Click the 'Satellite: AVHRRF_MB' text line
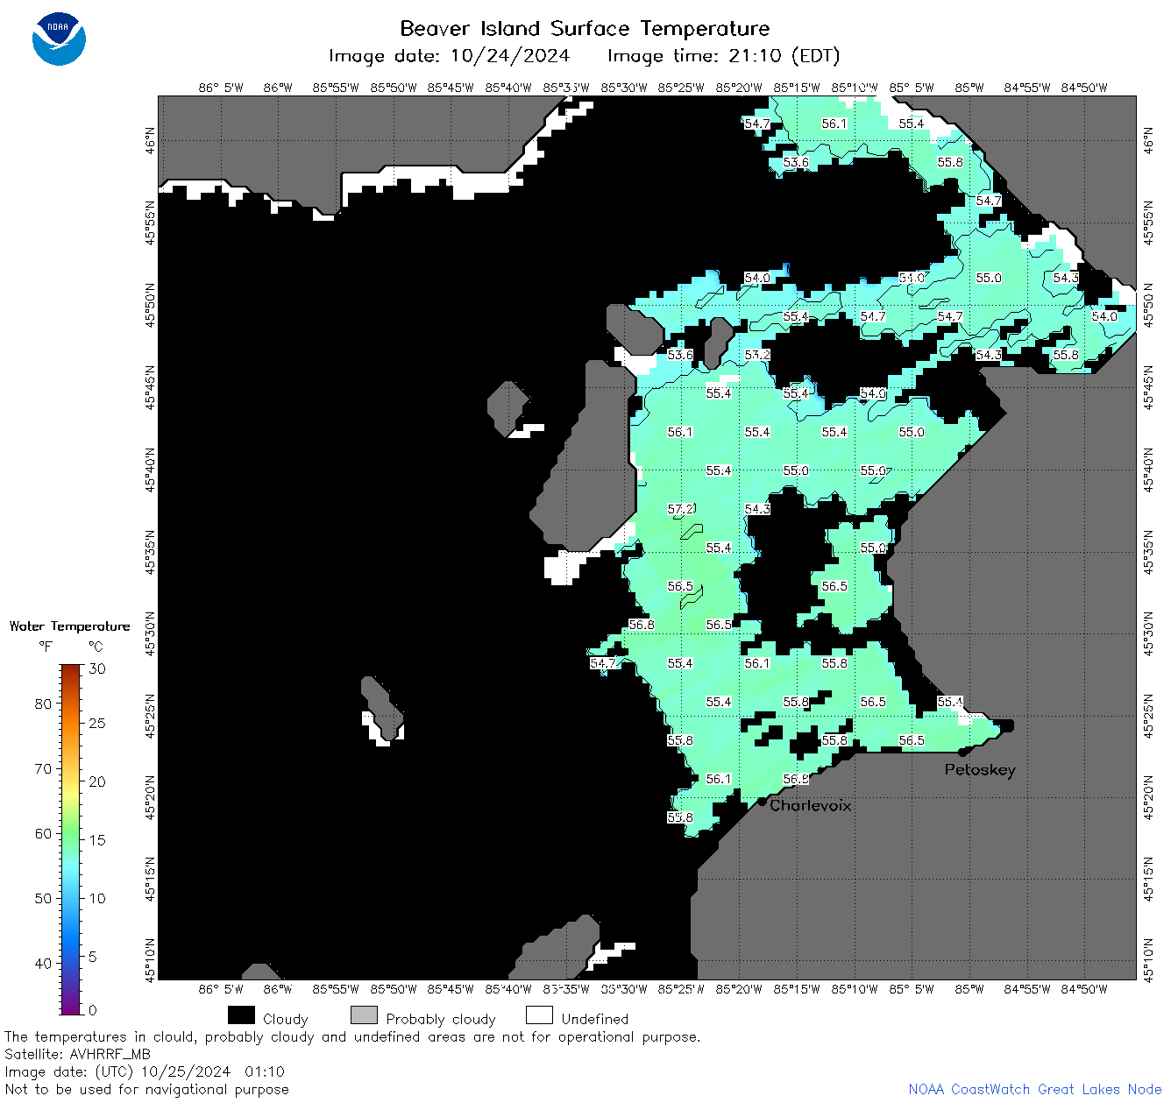The height and width of the screenshot is (1103, 1171). pyautogui.click(x=77, y=1054)
